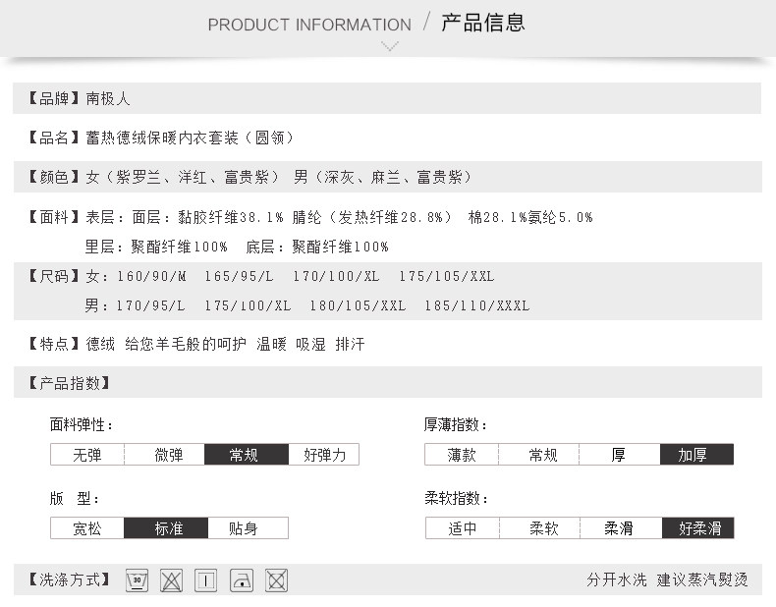The image size is (776, 607).
Task: Click the 30-degree wash care icon
Action: coord(138,579)
